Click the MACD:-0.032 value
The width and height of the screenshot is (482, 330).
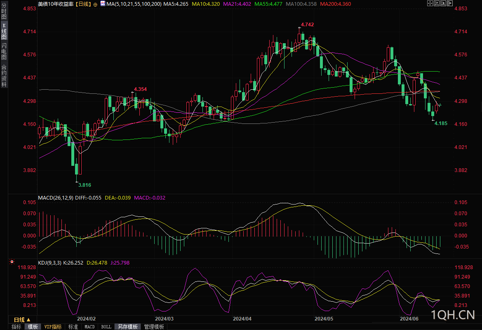150,198
